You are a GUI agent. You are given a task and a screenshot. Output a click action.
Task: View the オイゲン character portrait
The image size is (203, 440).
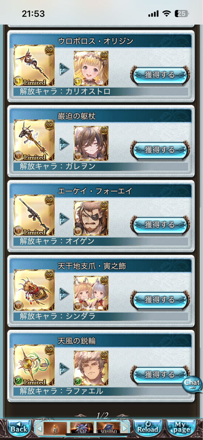pos(91,218)
